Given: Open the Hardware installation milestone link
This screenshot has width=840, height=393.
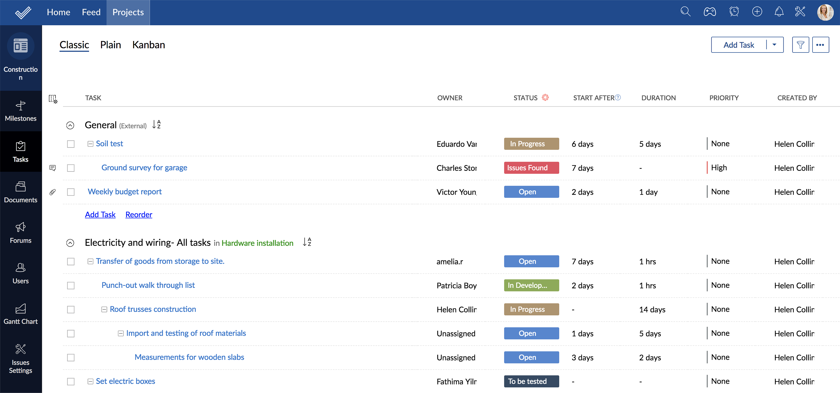Looking at the screenshot, I should pyautogui.click(x=257, y=243).
